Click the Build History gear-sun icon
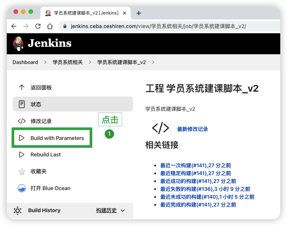Screen dimensions: 287x226 tap(18, 210)
